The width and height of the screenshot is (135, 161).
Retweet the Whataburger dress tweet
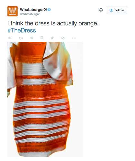21,38
